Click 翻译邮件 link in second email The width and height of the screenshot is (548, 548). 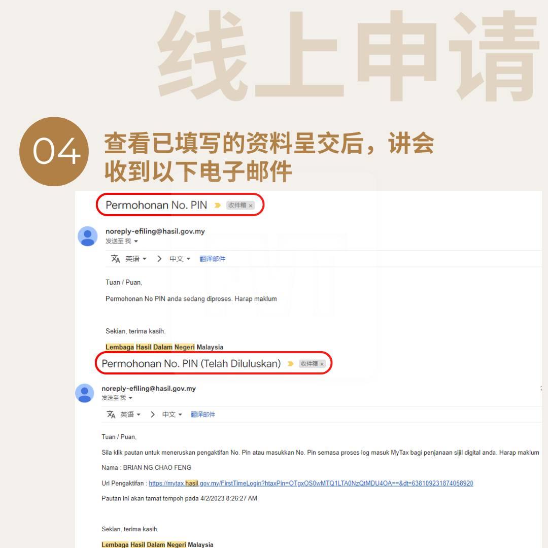(202, 415)
